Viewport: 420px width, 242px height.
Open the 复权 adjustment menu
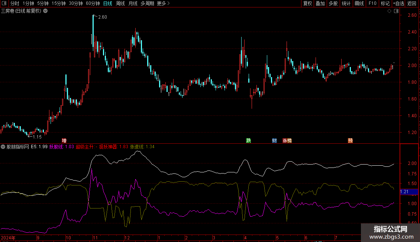coord(307,3)
